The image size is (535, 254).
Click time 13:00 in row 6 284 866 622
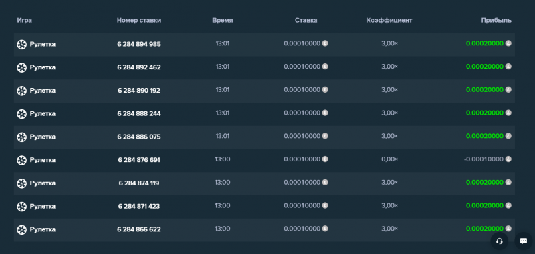[x=223, y=229]
